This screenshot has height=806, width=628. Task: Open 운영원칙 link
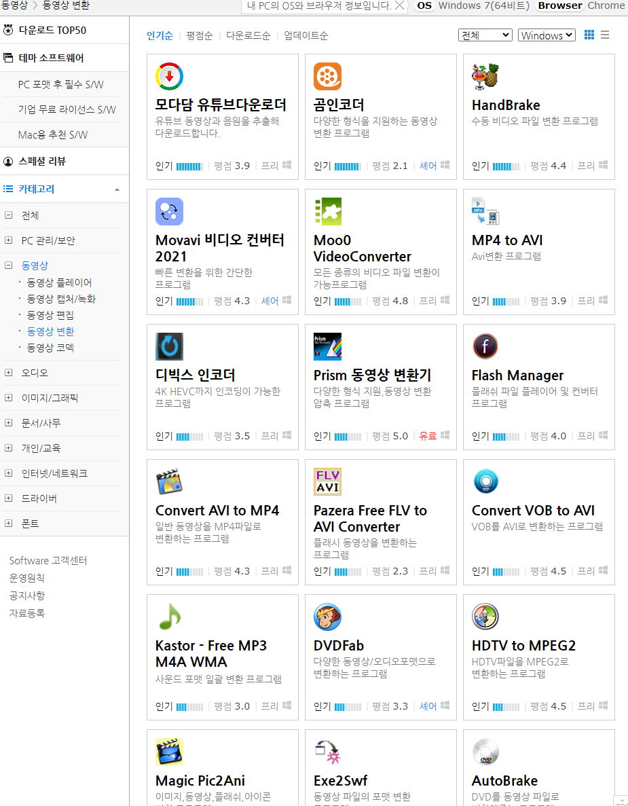26,578
